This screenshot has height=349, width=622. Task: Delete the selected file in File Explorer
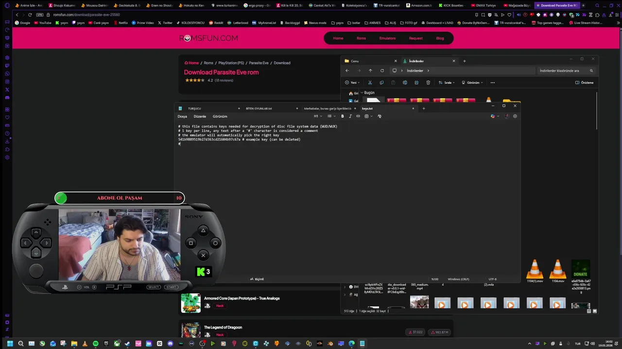[428, 82]
